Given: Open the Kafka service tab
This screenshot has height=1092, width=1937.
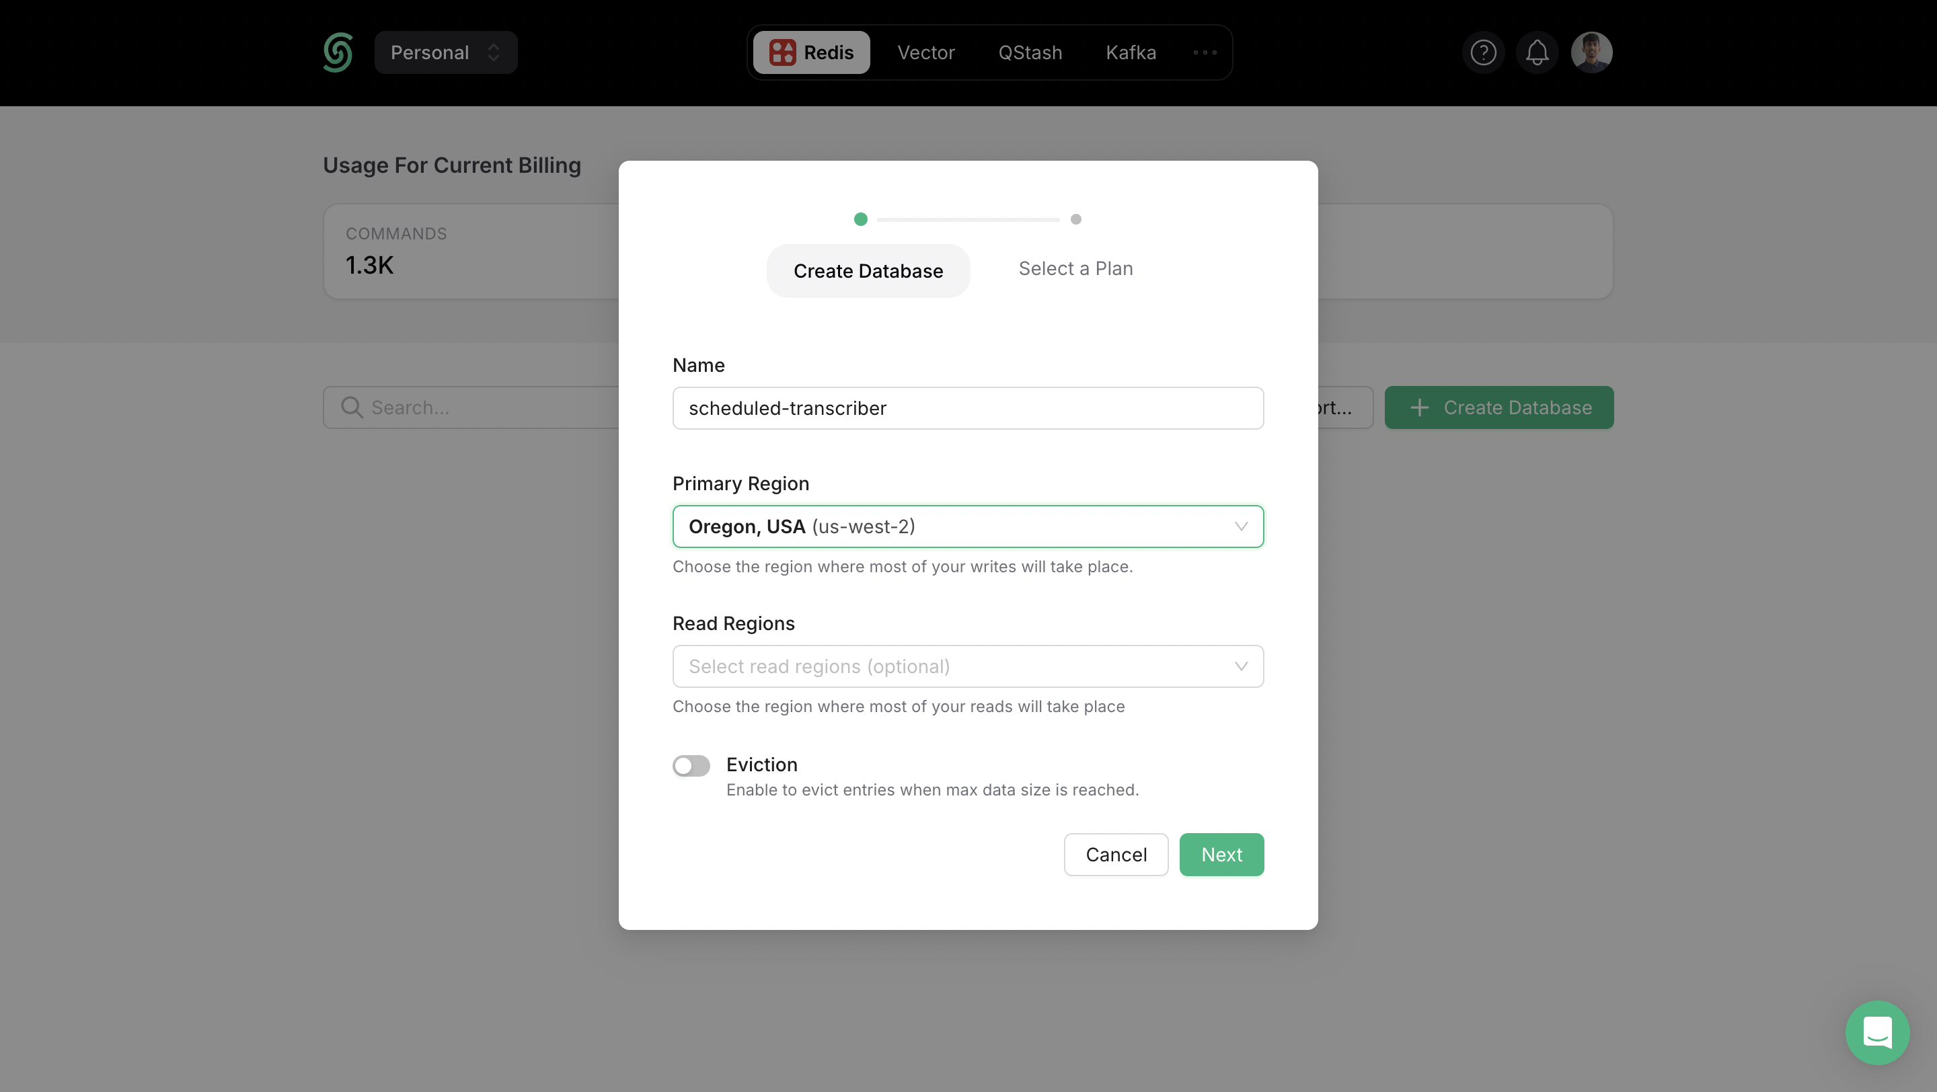Looking at the screenshot, I should tap(1131, 52).
